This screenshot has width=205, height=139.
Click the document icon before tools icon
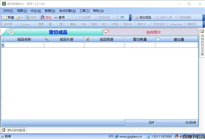tap(117, 17)
